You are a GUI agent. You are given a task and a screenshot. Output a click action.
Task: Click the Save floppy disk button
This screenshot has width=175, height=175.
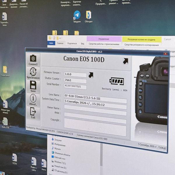pyautogui.click(x=33, y=87)
